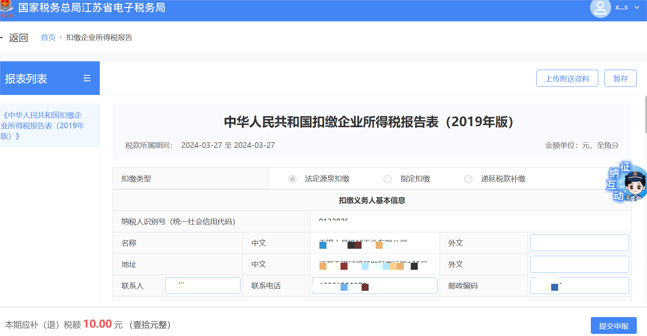This screenshot has width=647, height=336.
Task: Collapse the 报表列表 sidebar icon
Action: pyautogui.click(x=87, y=78)
